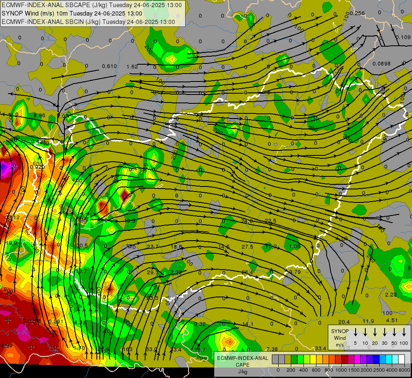Click the 4000 tick label in legend

click(391, 370)
